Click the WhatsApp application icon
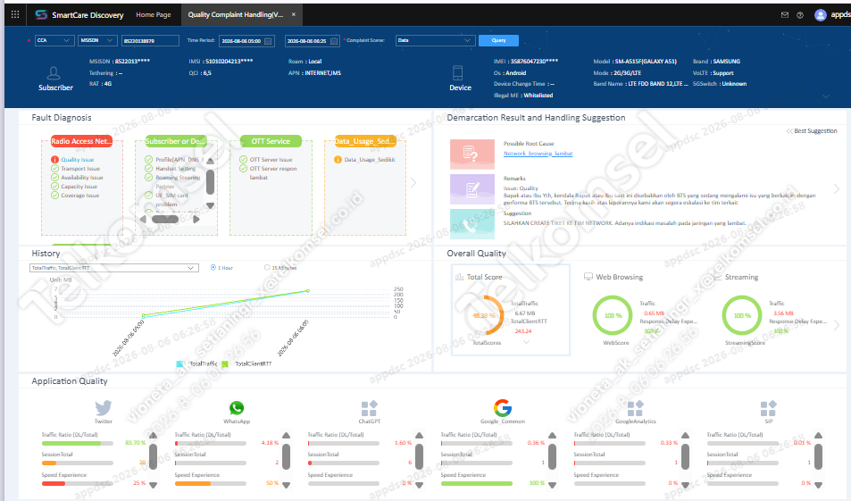The image size is (851, 501). [x=237, y=407]
